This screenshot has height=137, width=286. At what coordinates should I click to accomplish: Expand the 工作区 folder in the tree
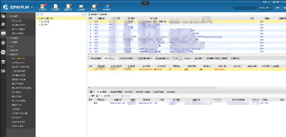click(39, 21)
